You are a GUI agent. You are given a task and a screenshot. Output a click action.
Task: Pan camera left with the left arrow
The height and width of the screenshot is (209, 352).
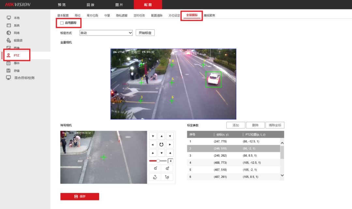(x=153, y=144)
